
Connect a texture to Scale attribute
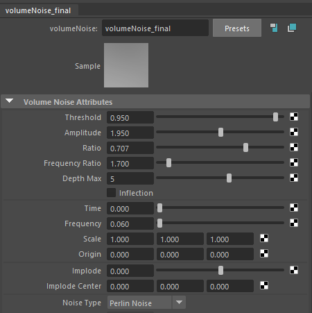coord(264,238)
